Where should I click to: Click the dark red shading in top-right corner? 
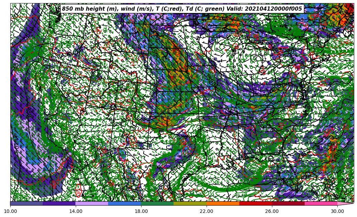[350, 7]
